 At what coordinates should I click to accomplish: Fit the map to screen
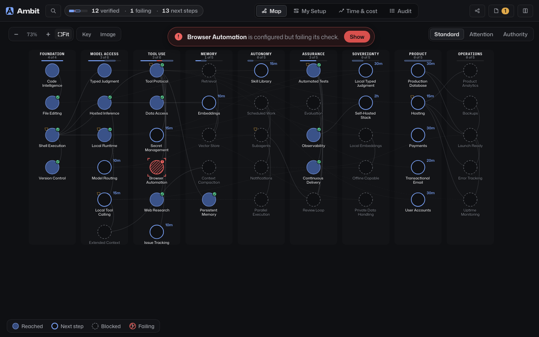64,35
